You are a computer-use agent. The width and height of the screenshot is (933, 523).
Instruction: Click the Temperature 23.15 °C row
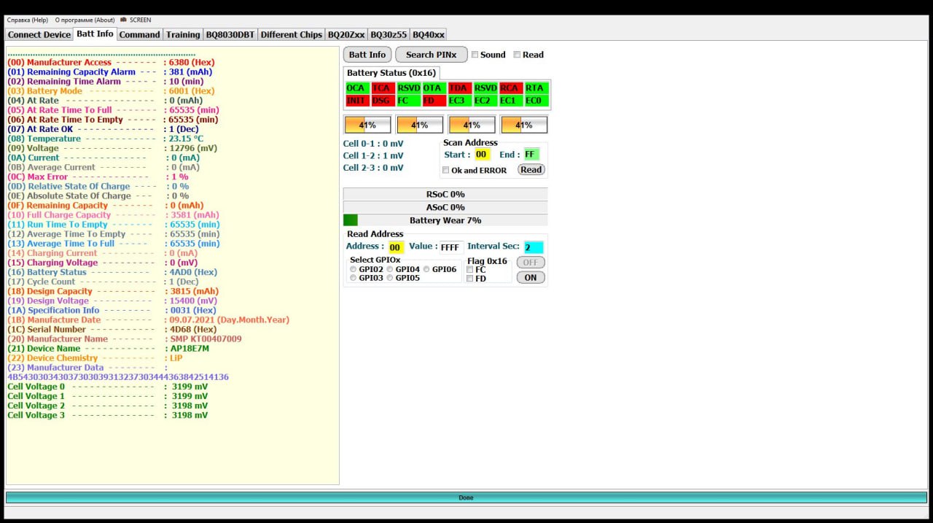click(106, 139)
